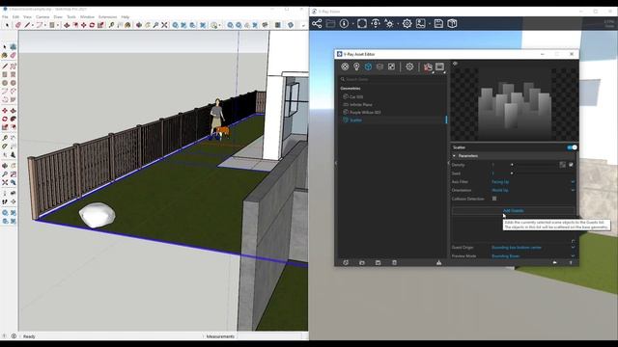Click the Geometry cube icon in Asset Editor

coord(368,67)
